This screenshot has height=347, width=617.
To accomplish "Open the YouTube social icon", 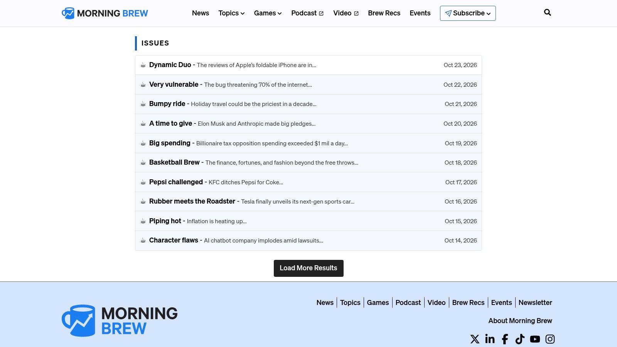I will click(535, 339).
